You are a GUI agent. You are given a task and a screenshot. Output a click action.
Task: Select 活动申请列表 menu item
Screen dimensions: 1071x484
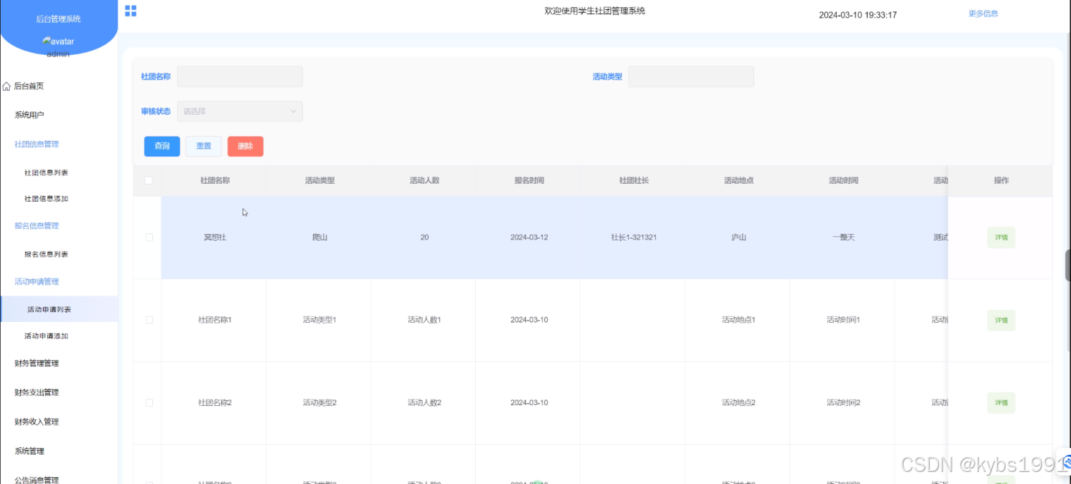[x=59, y=309]
